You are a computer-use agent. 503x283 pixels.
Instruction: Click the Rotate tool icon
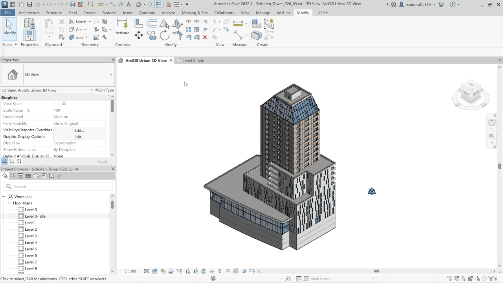(165, 36)
